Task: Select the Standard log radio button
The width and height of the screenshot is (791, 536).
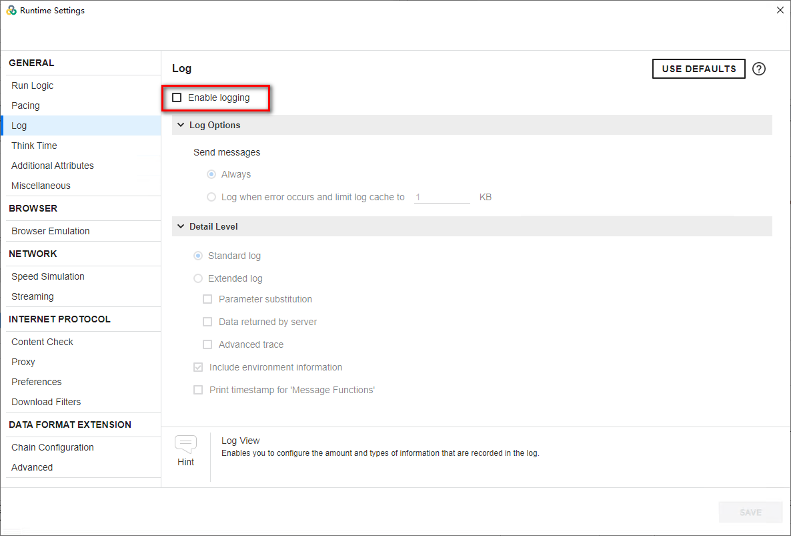Action: tap(198, 256)
